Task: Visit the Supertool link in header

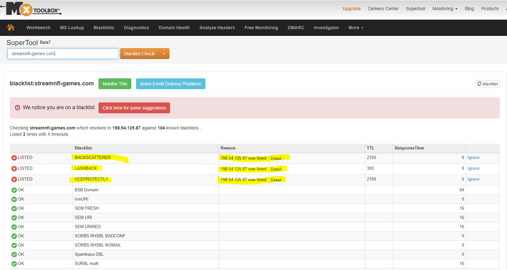Action: (415, 9)
